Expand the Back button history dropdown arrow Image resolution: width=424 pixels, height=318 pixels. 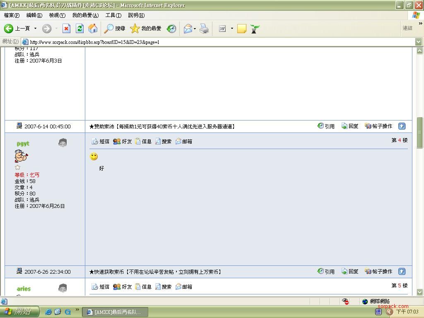pos(35,28)
